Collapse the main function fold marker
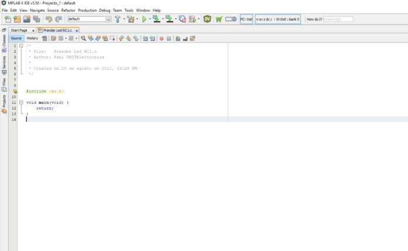This screenshot has width=408, height=251. [21, 103]
